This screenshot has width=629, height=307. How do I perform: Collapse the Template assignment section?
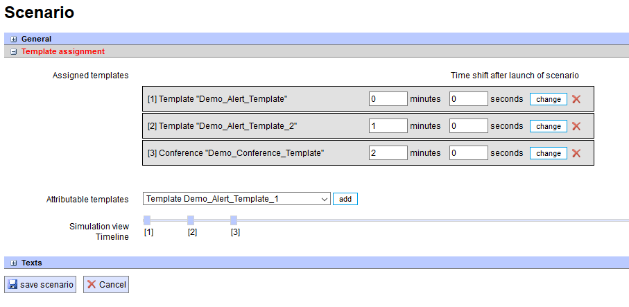[14, 52]
